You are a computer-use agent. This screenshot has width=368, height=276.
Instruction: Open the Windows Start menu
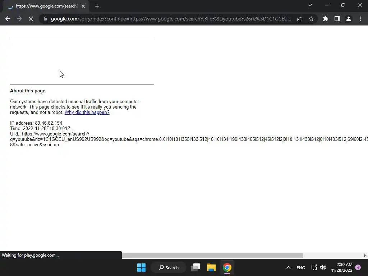(x=141, y=267)
